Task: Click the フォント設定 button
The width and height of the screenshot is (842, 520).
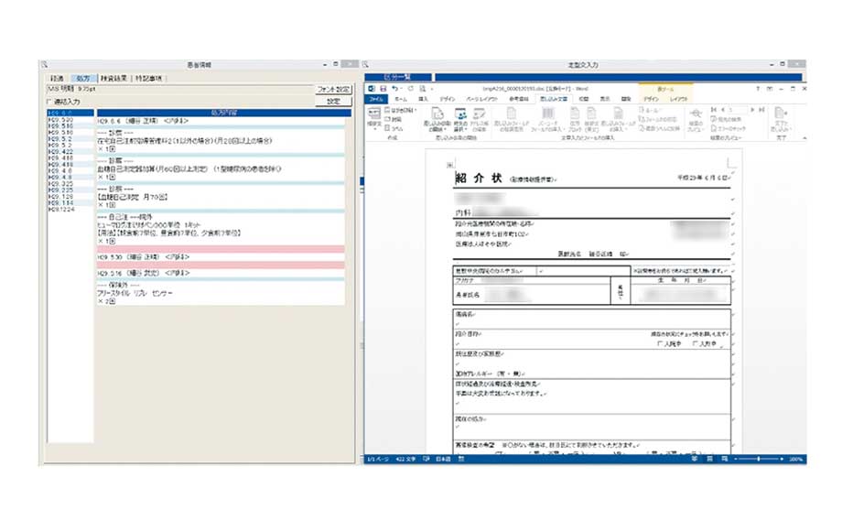Action: pos(333,90)
